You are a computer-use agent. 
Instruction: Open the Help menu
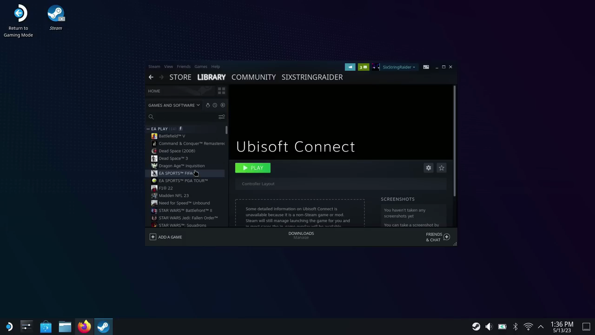[x=216, y=67]
